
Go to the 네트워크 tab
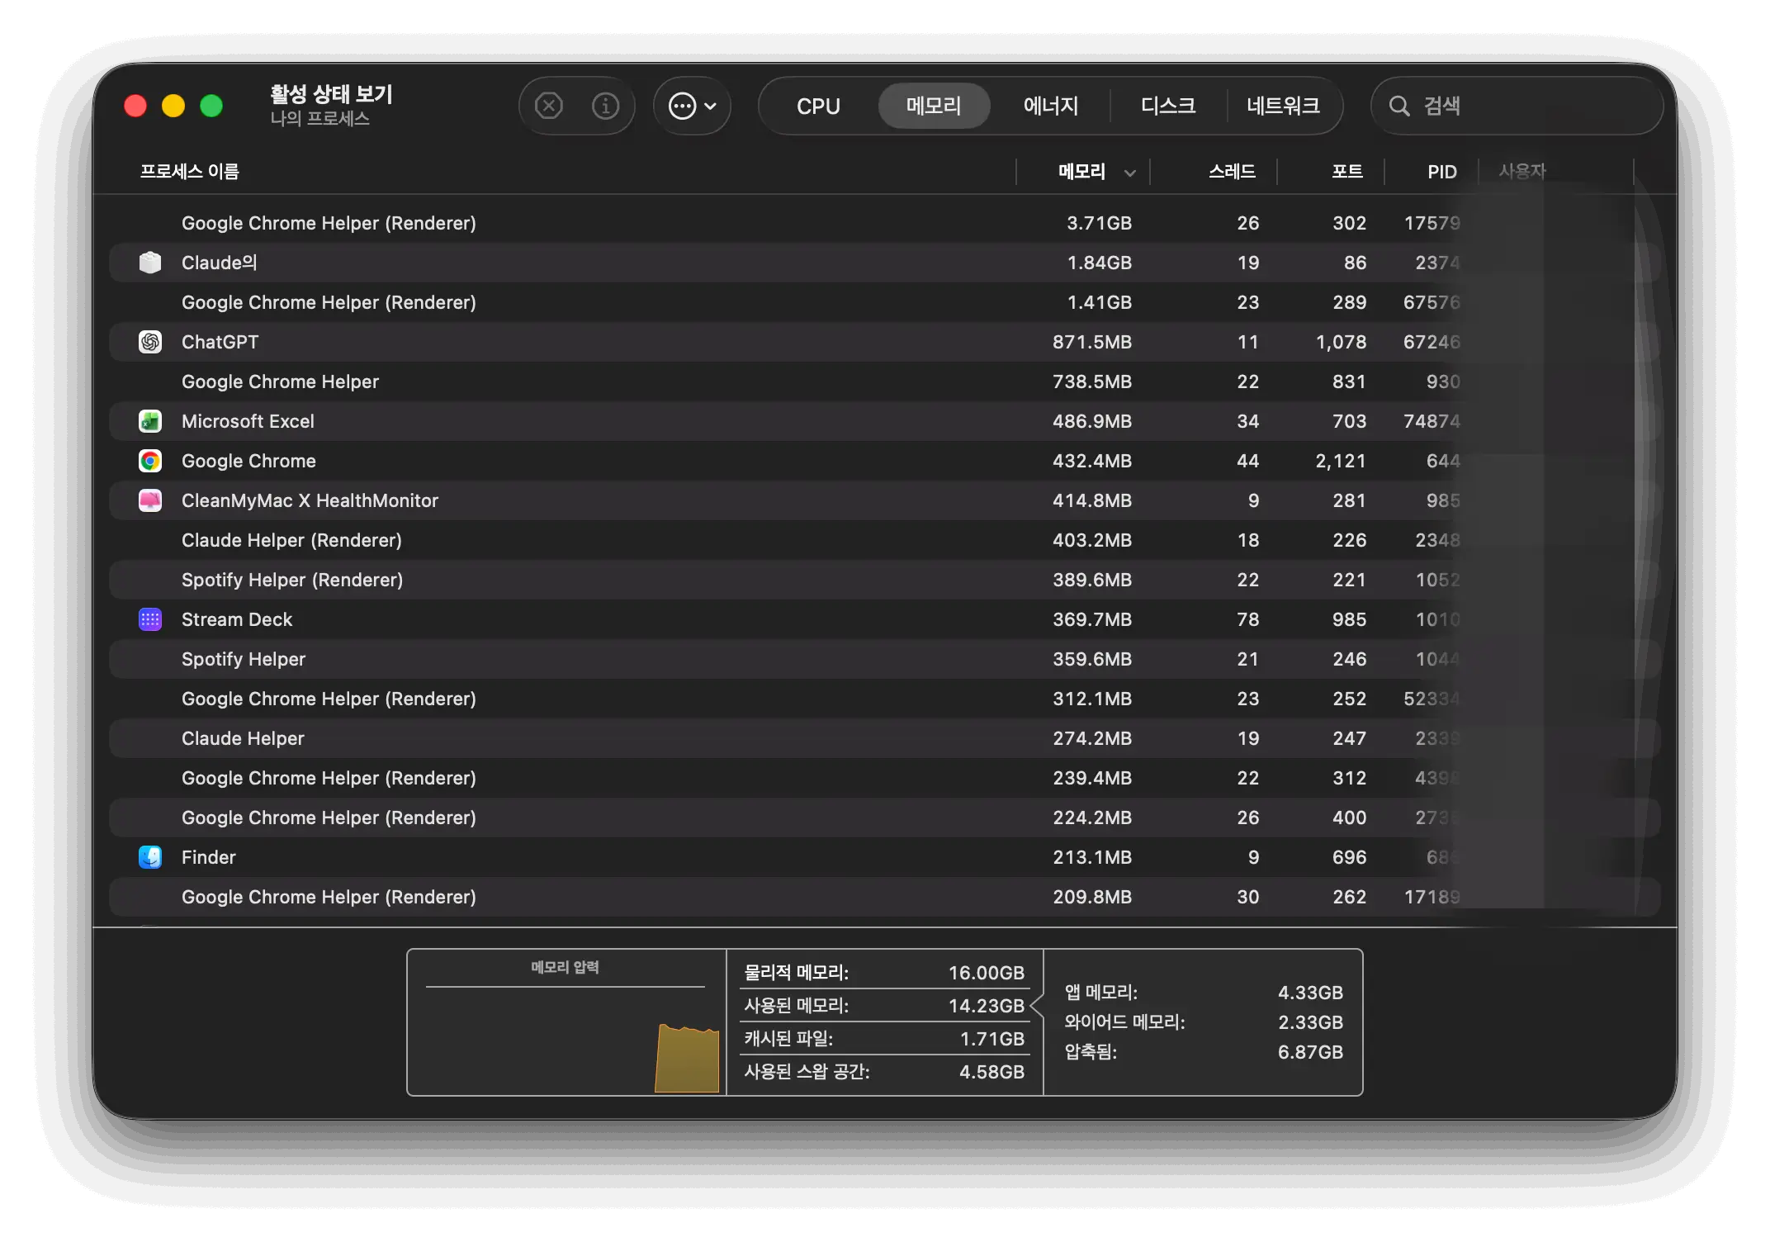coord(1283,106)
